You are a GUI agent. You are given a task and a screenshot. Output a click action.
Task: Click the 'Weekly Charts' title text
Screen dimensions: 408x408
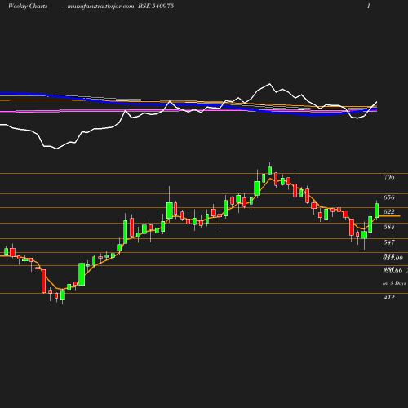(x=28, y=6)
